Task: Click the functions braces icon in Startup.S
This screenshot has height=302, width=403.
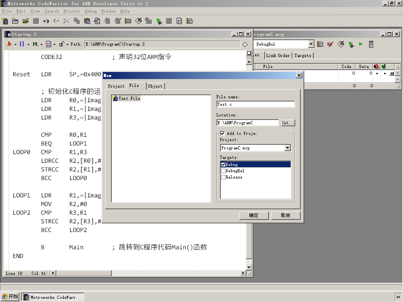Action: (22, 44)
